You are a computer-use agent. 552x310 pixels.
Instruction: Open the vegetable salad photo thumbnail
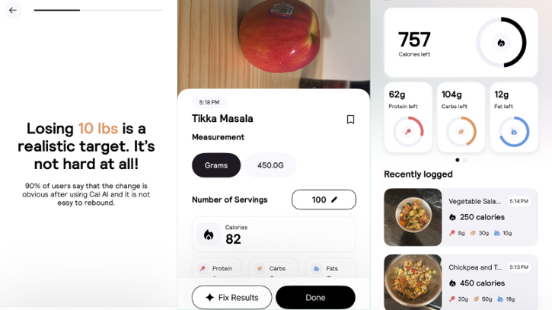[413, 217]
